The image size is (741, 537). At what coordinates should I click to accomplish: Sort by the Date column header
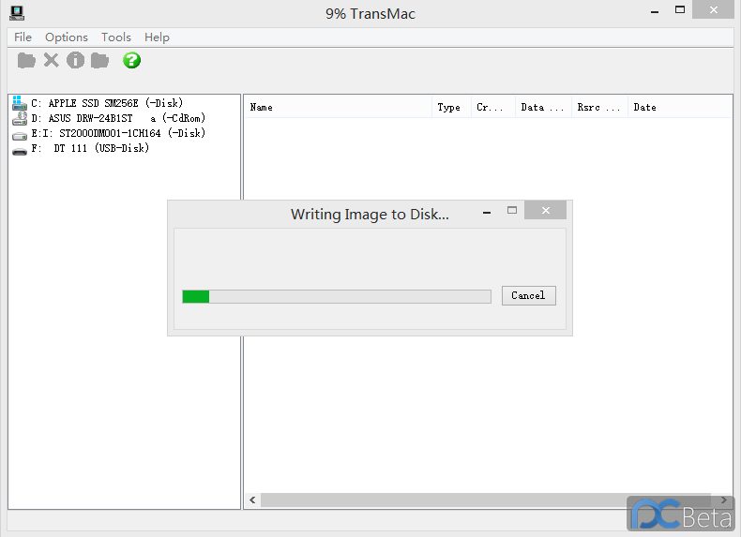(680, 107)
